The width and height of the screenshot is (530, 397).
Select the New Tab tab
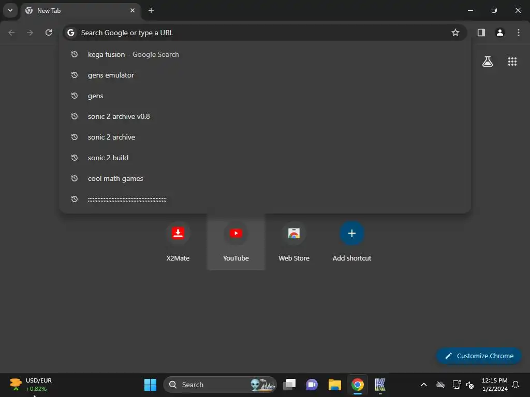(81, 10)
